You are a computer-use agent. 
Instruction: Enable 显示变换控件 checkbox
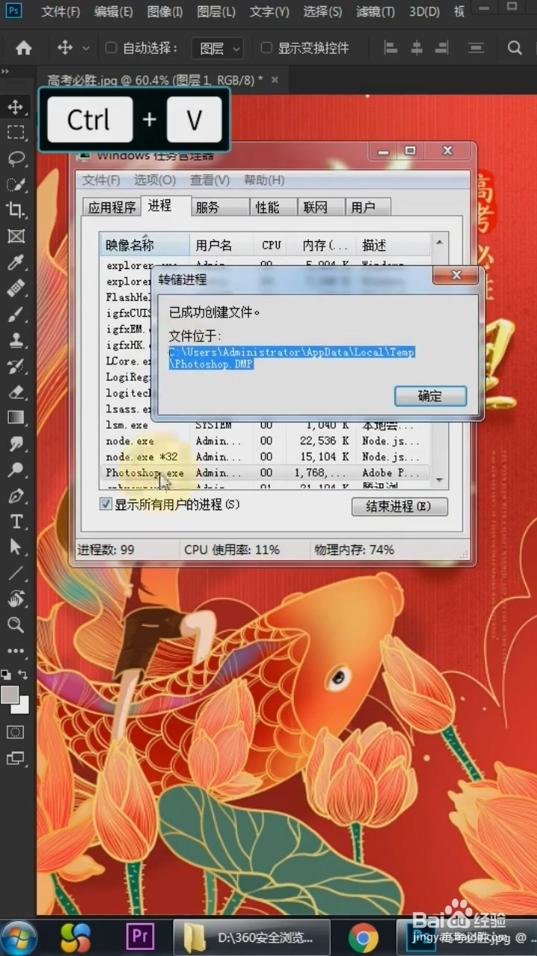(266, 48)
